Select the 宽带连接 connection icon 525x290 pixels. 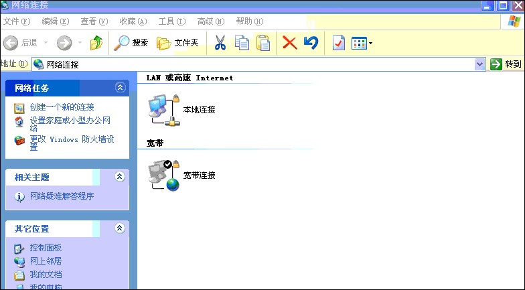pos(164,175)
